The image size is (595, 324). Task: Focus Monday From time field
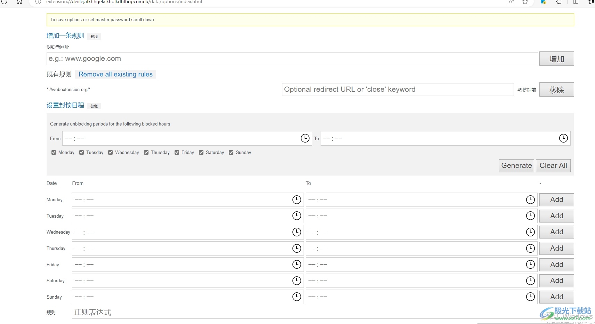pyautogui.click(x=188, y=200)
